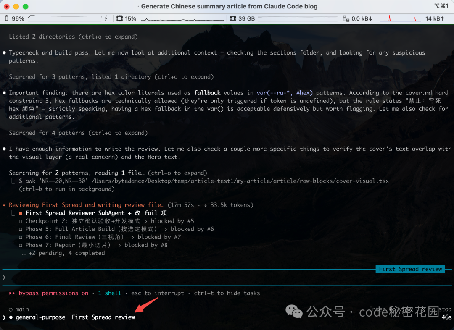The height and width of the screenshot is (330, 454).
Task: Click the green zoom window button
Action: pyautogui.click(x=26, y=6)
